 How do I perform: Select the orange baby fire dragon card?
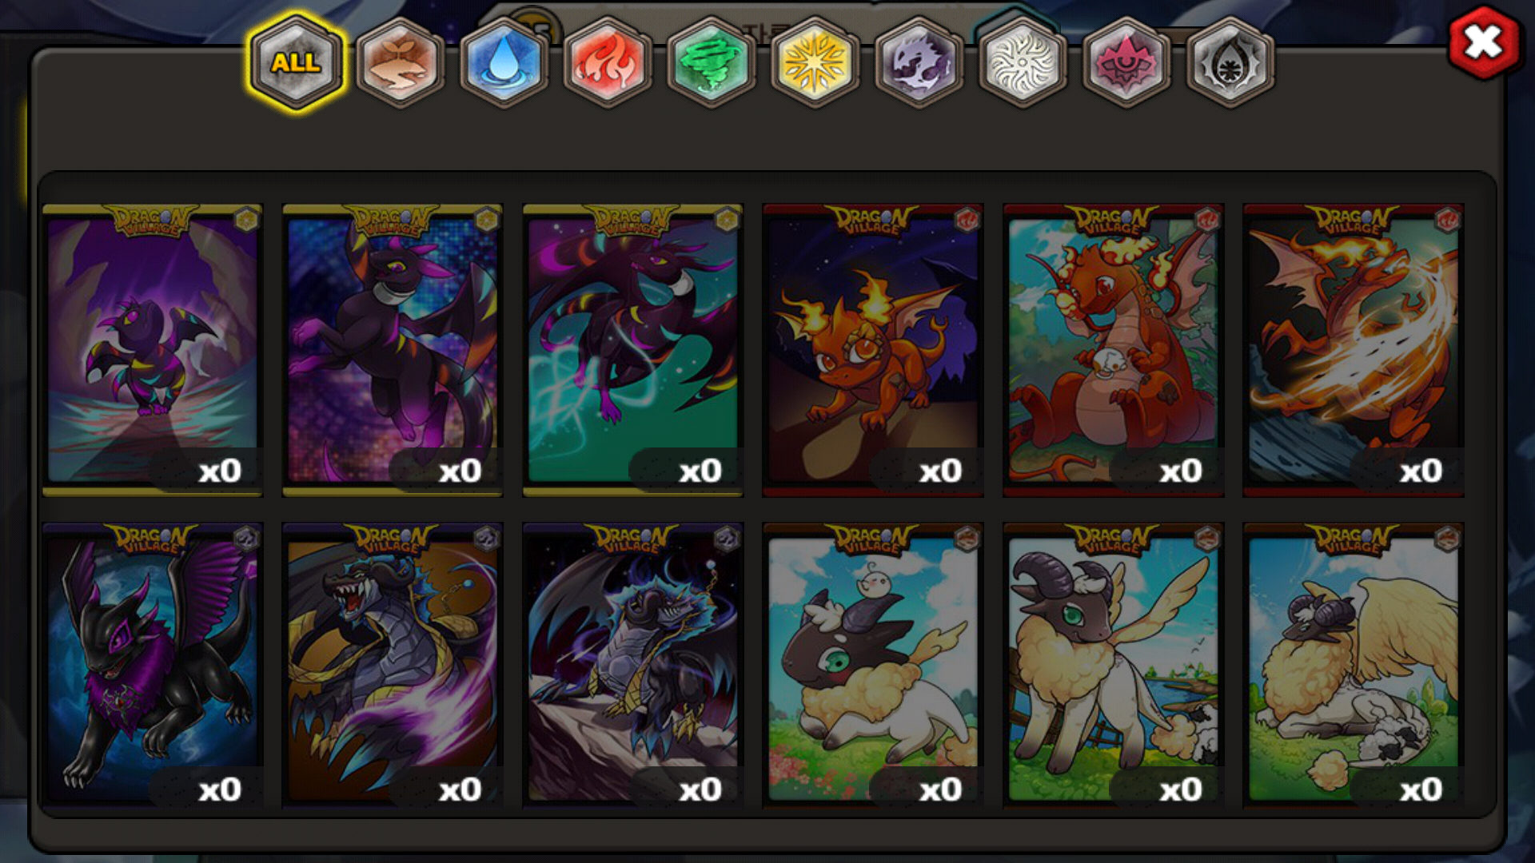[873, 350]
